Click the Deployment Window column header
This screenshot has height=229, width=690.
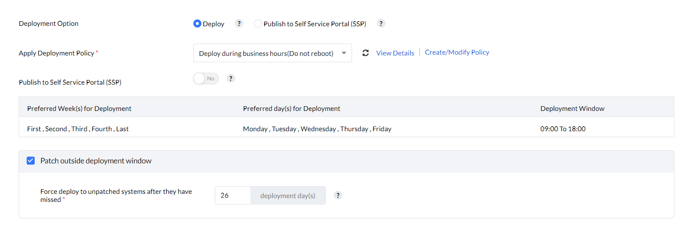tap(572, 109)
